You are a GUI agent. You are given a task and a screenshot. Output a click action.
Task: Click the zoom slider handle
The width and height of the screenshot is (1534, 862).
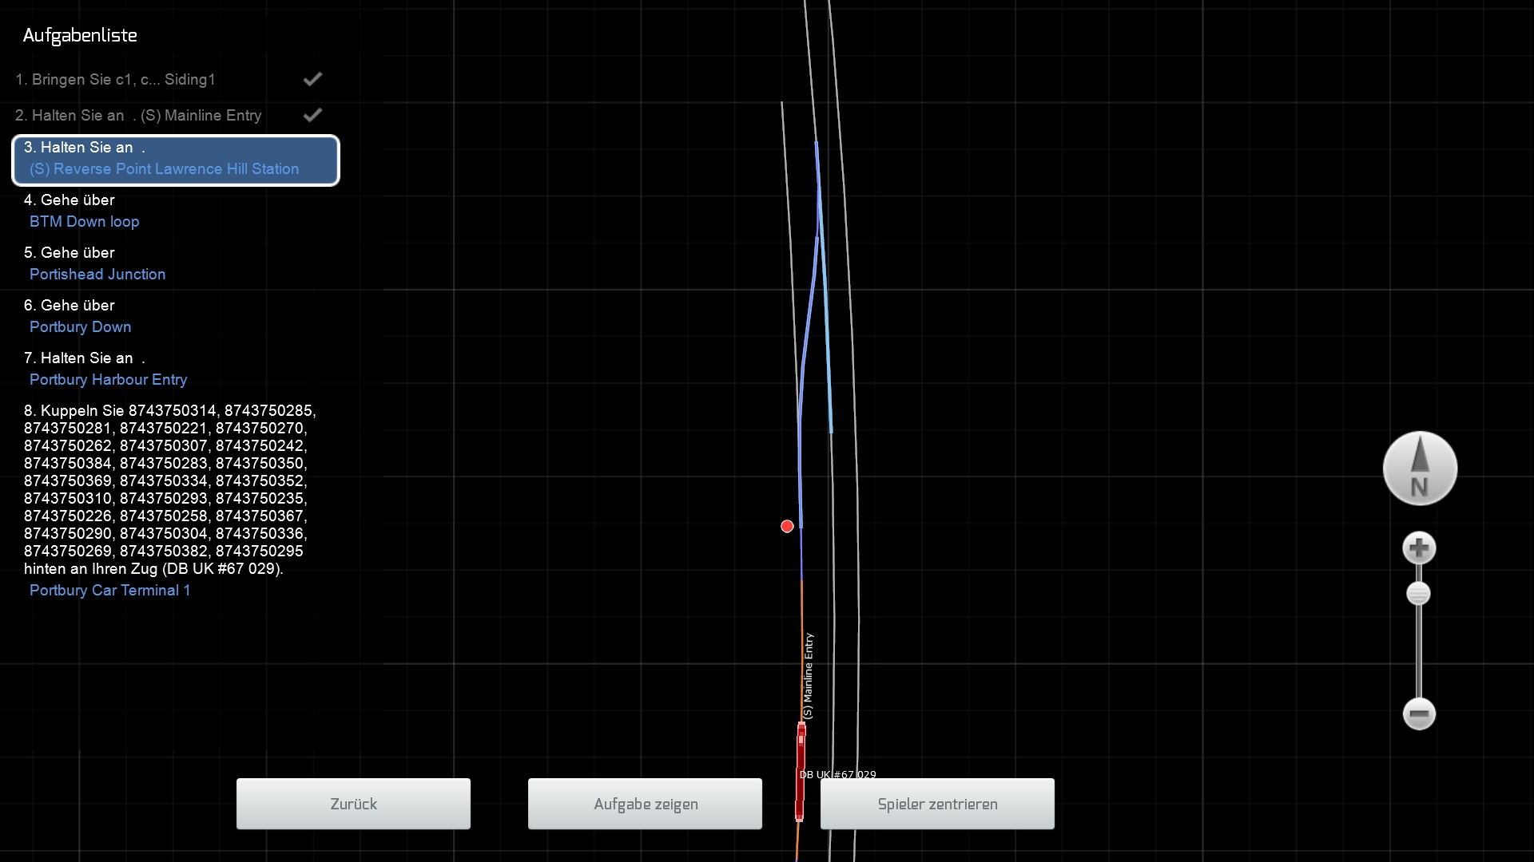pyautogui.click(x=1418, y=594)
